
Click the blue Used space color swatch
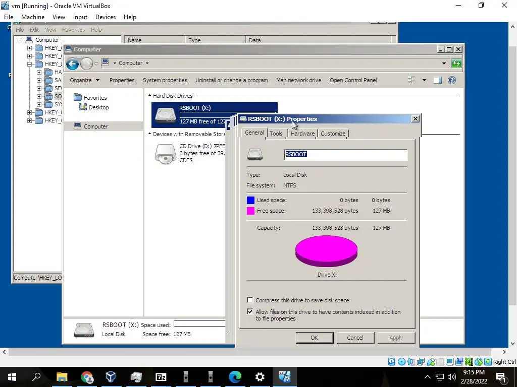(x=250, y=200)
